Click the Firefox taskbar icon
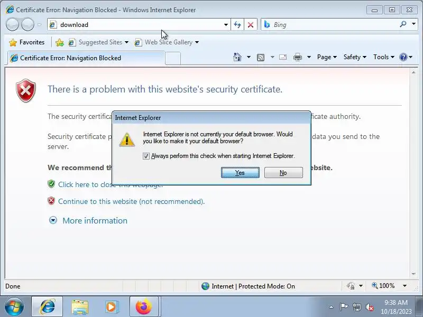 coord(144,306)
